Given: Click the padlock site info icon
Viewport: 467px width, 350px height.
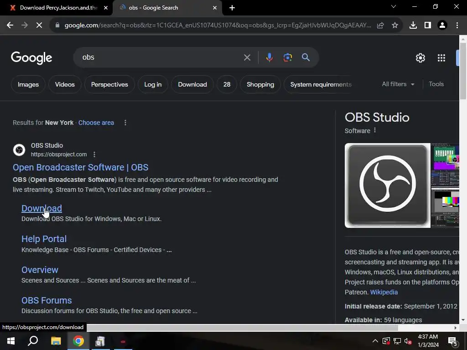Looking at the screenshot, I should [x=57, y=26].
